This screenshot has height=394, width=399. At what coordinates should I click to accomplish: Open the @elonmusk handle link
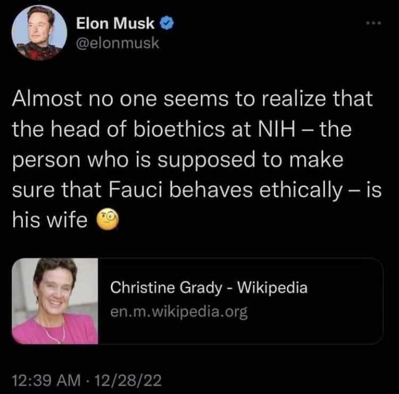118,43
